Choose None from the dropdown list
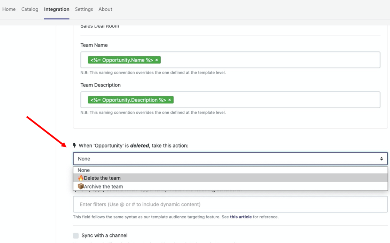390x243 pixels. 230,170
